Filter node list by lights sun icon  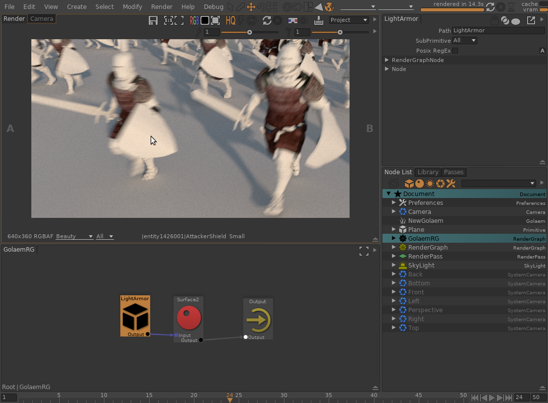pos(430,184)
